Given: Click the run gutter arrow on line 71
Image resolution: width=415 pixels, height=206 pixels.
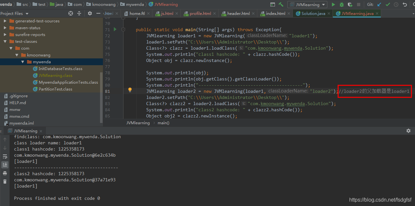Looking at the screenshot, I should click(x=115, y=30).
